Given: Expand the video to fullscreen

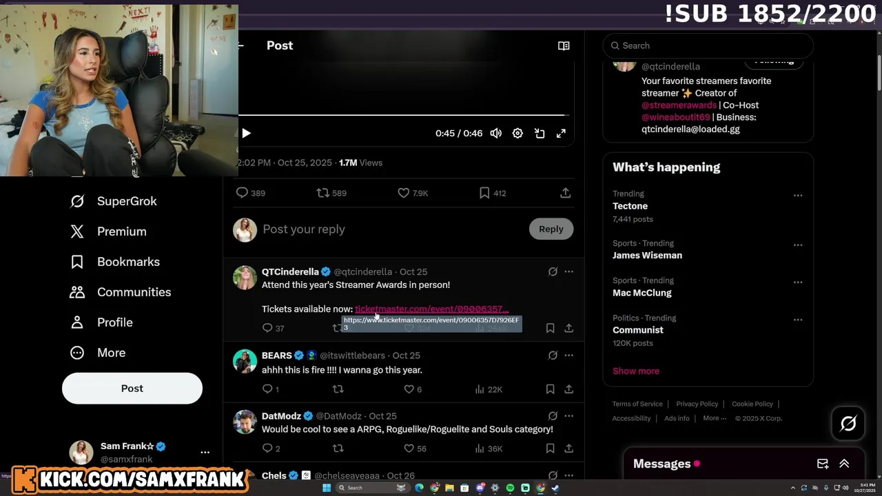Looking at the screenshot, I should [561, 133].
